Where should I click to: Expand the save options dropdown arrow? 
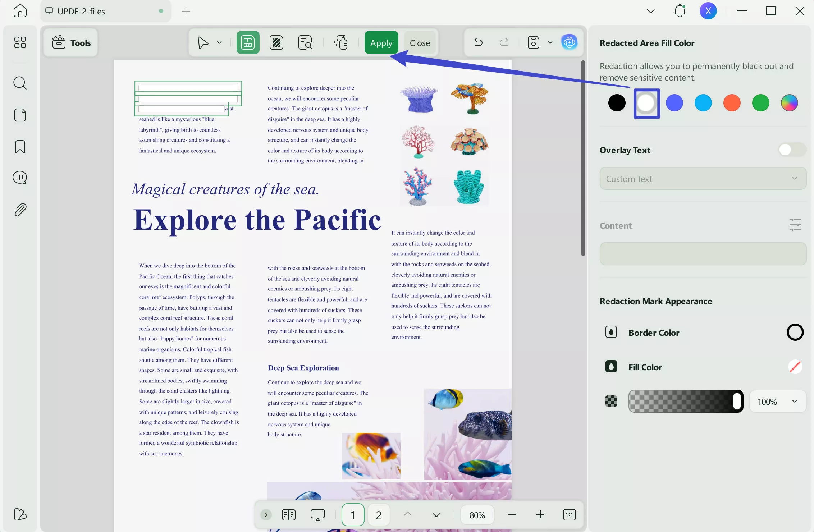pos(550,42)
